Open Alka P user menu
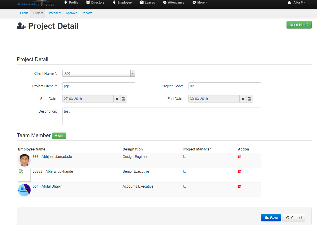Image resolution: width=317 pixels, height=230 pixels. pos(297,3)
